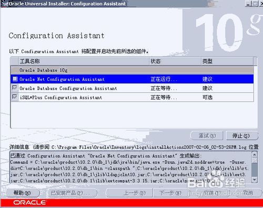Click the installActions log path text
263x208 pixels.
tap(149, 147)
